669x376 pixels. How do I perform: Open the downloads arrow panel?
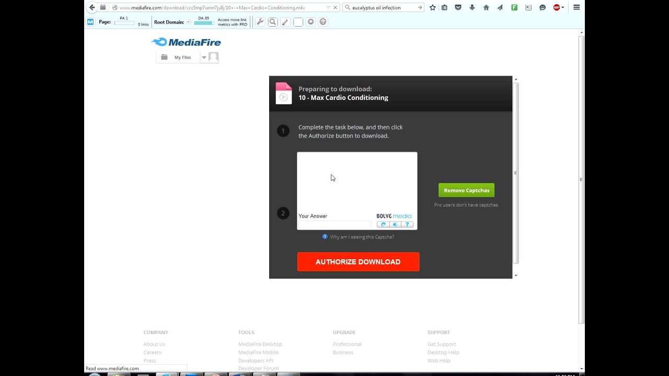(472, 8)
